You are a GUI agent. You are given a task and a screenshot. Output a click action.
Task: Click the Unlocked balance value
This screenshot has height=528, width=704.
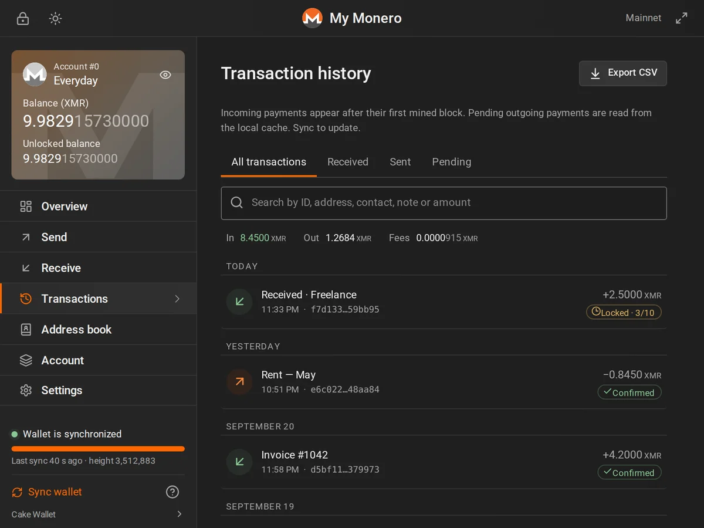coord(70,158)
